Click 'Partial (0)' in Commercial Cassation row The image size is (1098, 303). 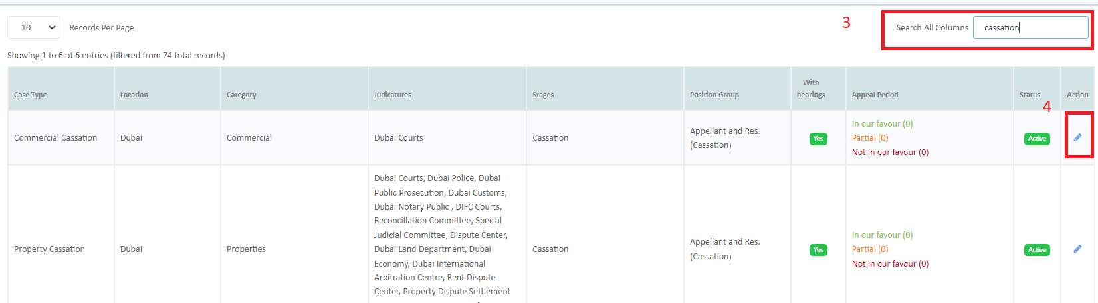pyautogui.click(x=870, y=138)
